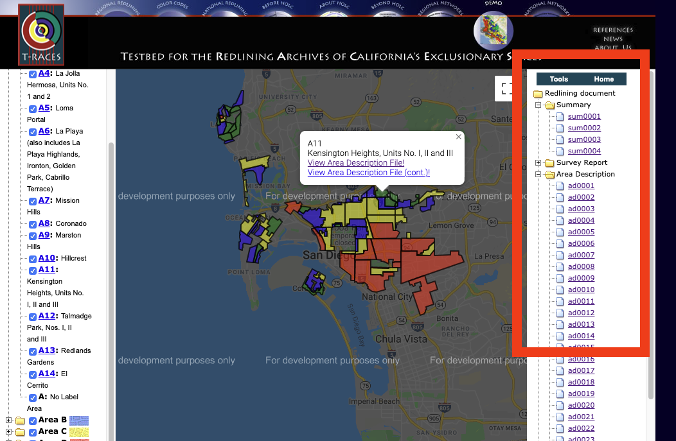Open the Demo map globe icon
Viewport: 676px width, 441px height.
coord(494,31)
